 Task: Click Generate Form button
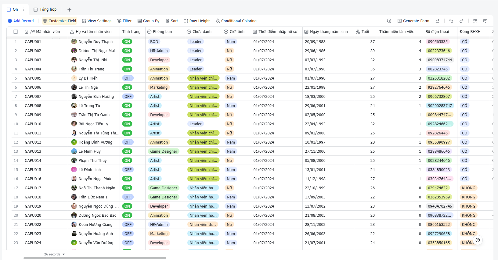pos(413,21)
